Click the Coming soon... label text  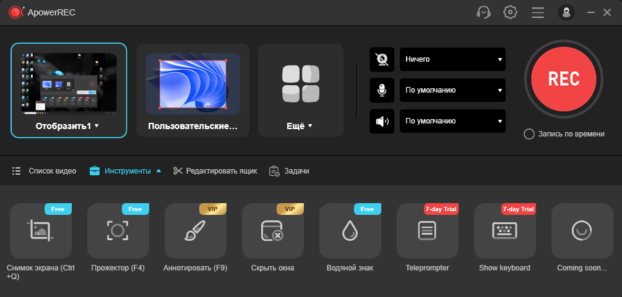pos(582,268)
